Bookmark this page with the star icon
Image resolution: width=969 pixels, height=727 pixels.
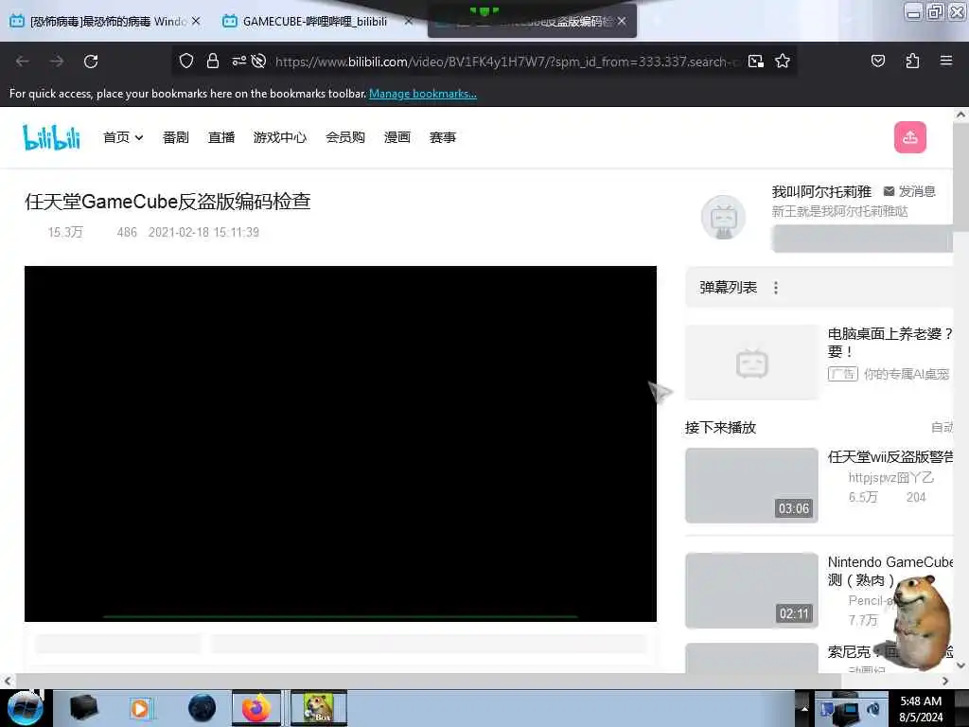[783, 61]
